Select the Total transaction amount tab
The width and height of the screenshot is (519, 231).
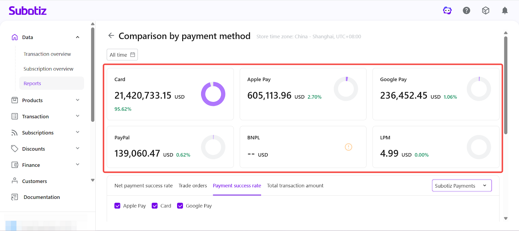pos(295,186)
